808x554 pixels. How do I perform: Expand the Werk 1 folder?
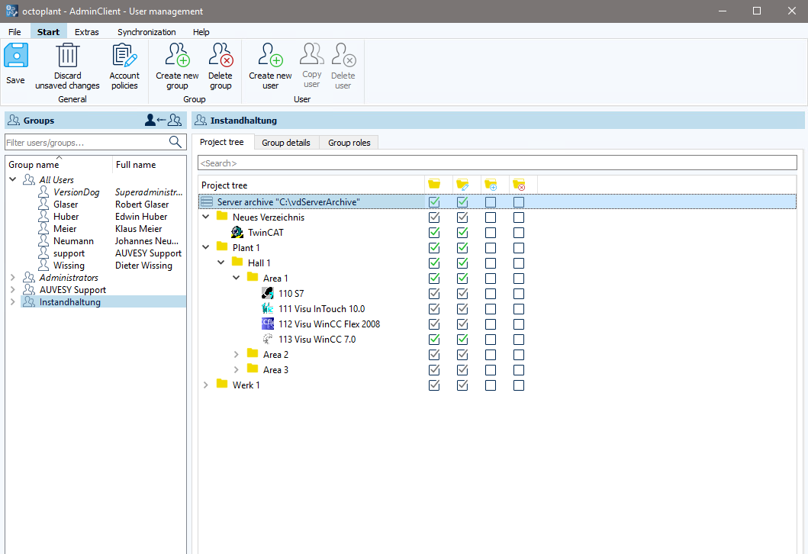[206, 385]
